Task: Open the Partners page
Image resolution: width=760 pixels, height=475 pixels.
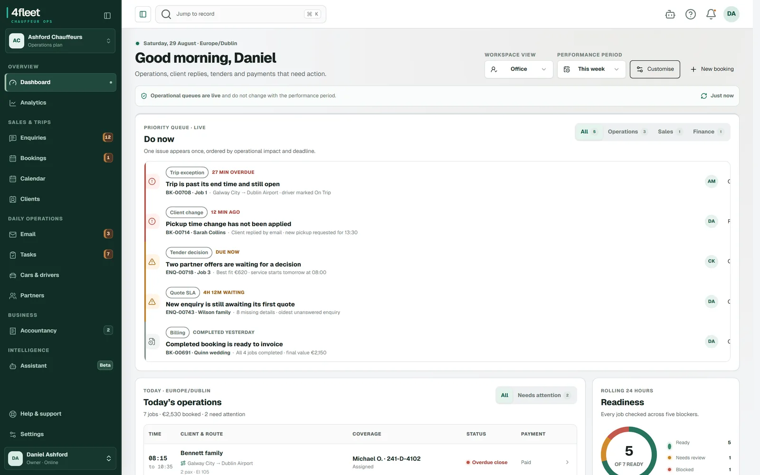Action: pos(60,295)
